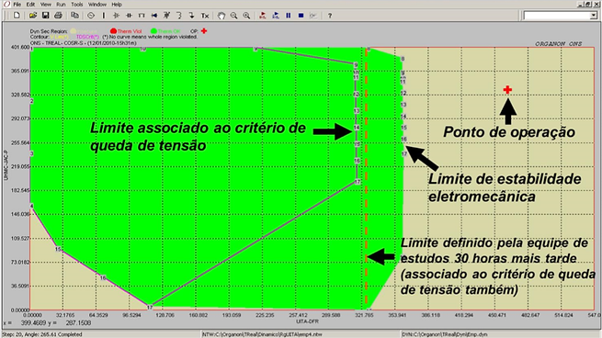The height and width of the screenshot is (338, 602).
Task: Select the vertical bus bar tool
Action: (103, 16)
